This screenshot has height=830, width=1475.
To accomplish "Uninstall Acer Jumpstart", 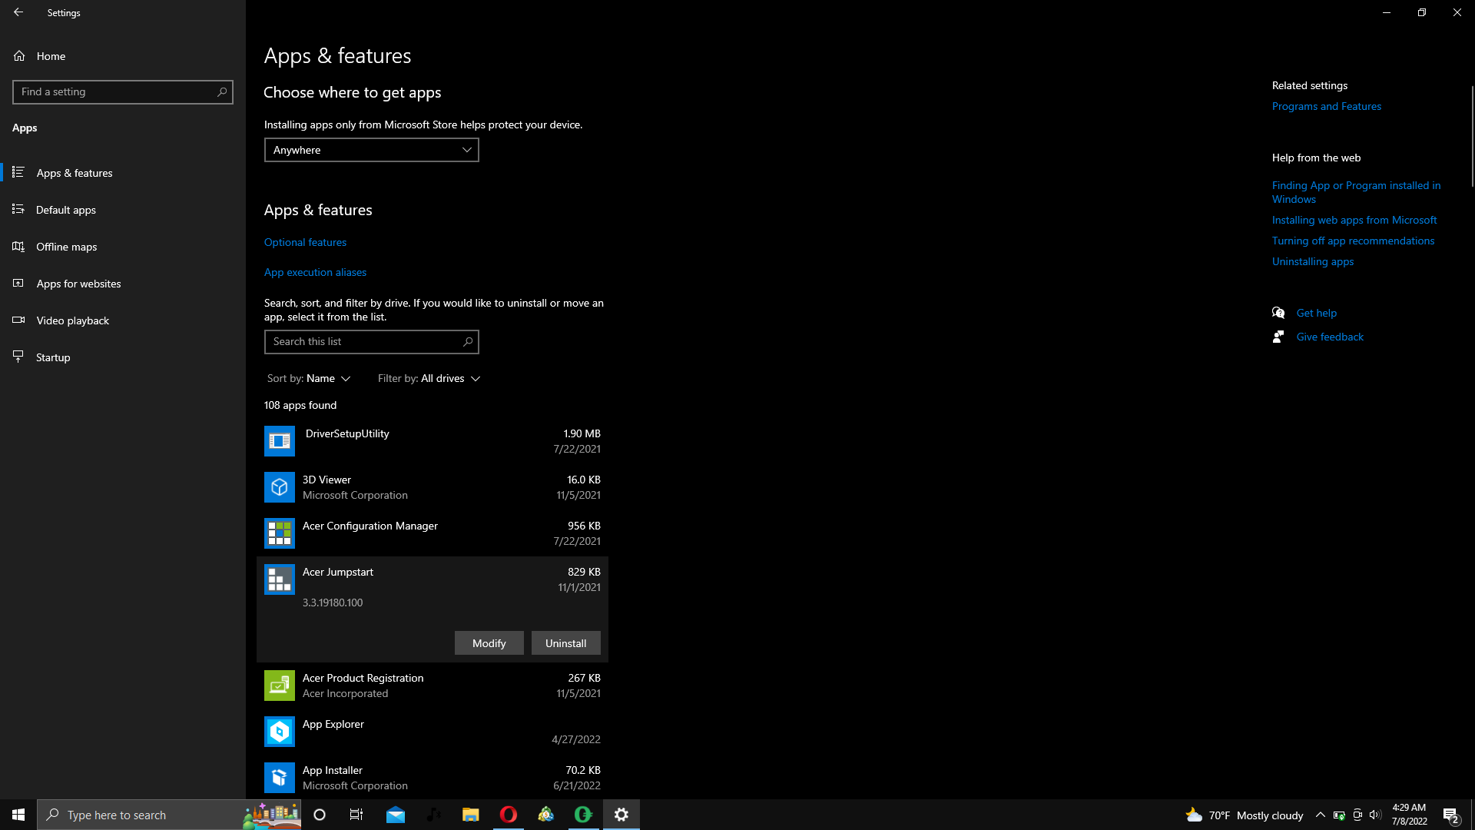I will point(565,643).
